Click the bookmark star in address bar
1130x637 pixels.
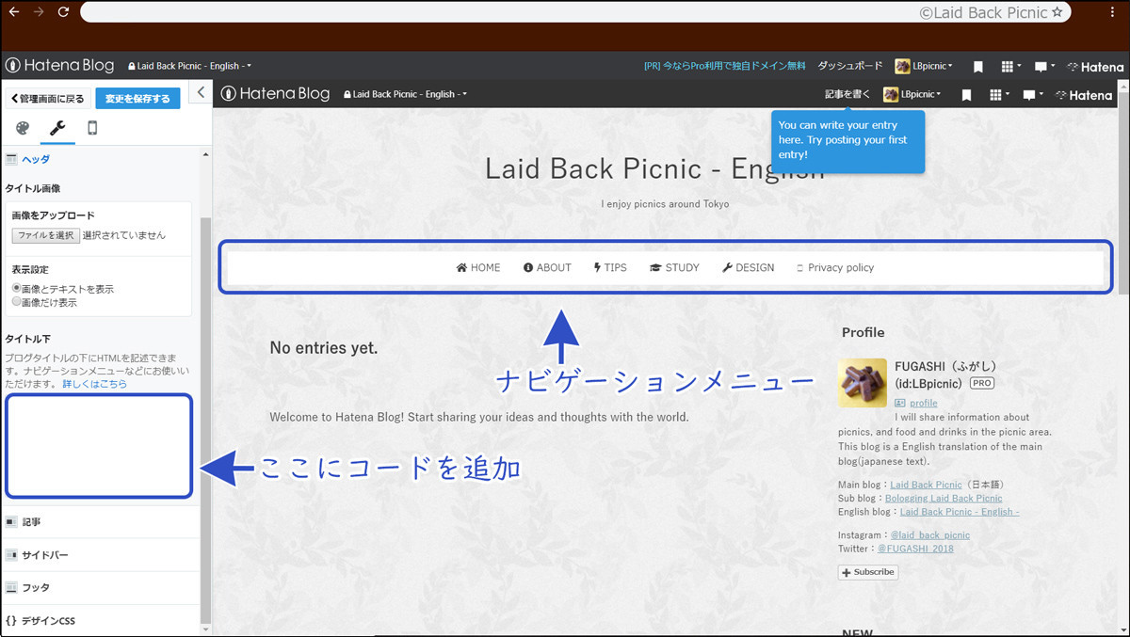click(1057, 12)
